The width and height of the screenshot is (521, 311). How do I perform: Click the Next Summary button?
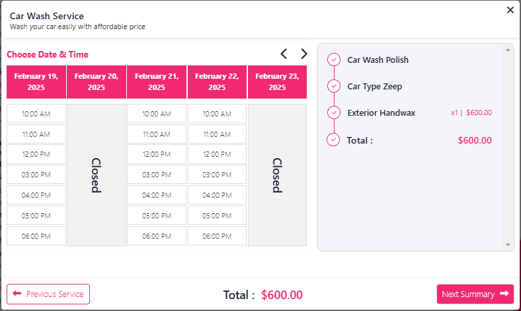pyautogui.click(x=475, y=294)
